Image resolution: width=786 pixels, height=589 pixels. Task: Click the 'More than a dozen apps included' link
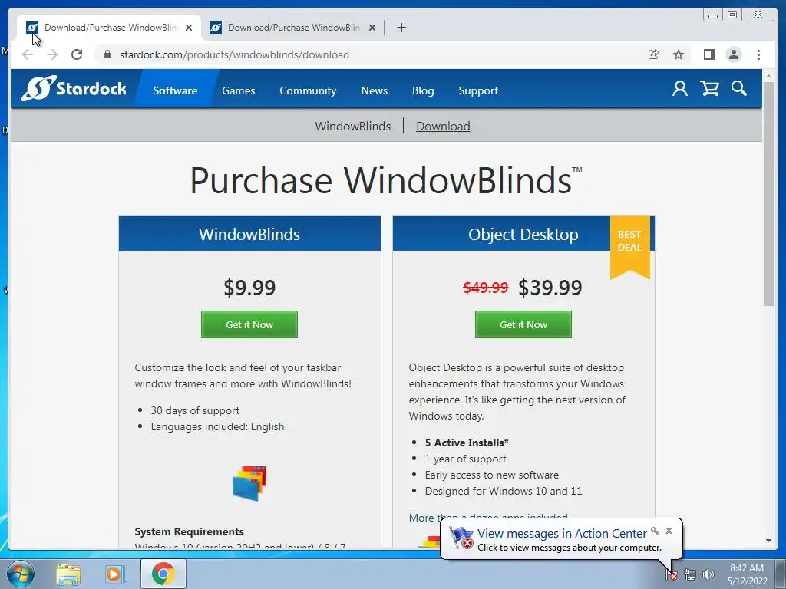pos(488,517)
